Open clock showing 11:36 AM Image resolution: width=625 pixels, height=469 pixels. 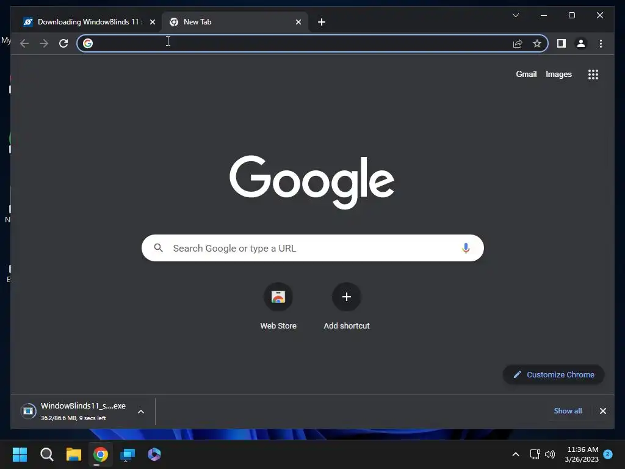[x=582, y=454]
